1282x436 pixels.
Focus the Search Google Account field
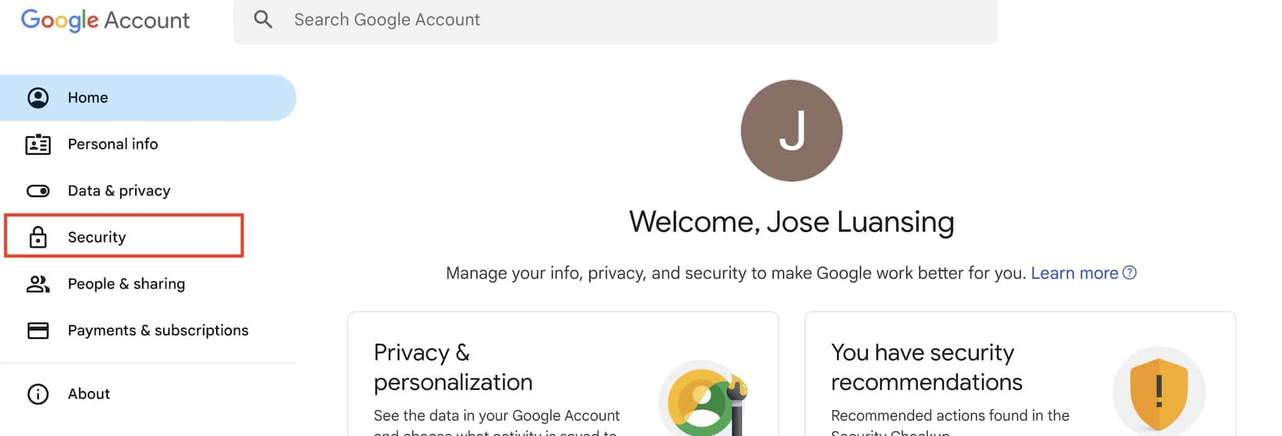point(623,20)
